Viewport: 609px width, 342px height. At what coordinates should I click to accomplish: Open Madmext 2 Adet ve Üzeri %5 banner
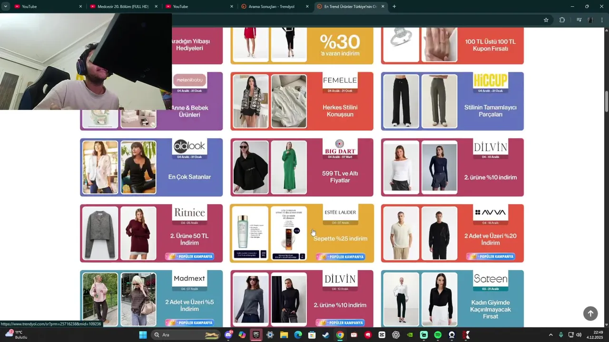click(x=151, y=298)
